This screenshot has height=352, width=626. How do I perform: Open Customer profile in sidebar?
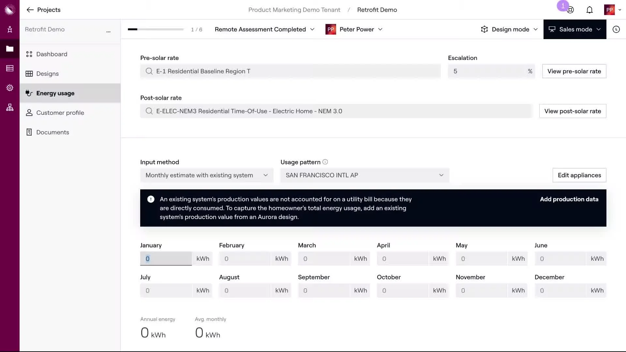(60, 113)
